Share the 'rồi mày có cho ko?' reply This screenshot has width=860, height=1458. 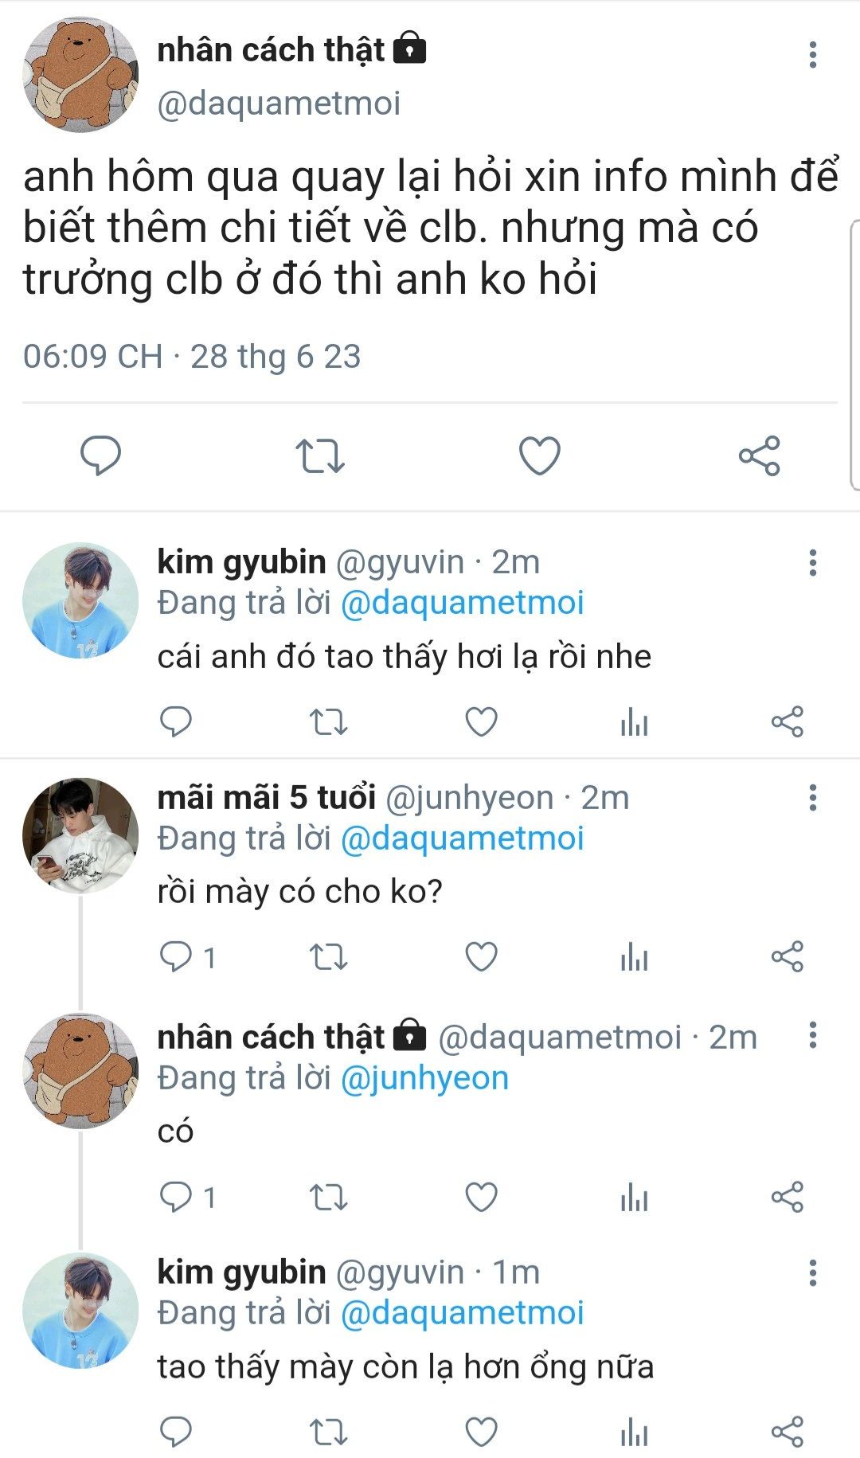(787, 956)
